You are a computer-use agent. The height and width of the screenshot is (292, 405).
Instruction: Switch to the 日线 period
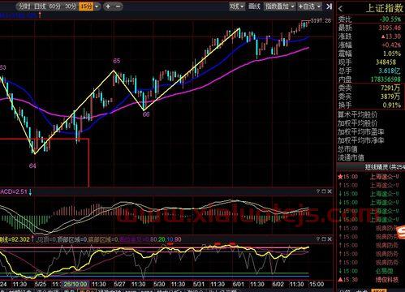point(40,6)
